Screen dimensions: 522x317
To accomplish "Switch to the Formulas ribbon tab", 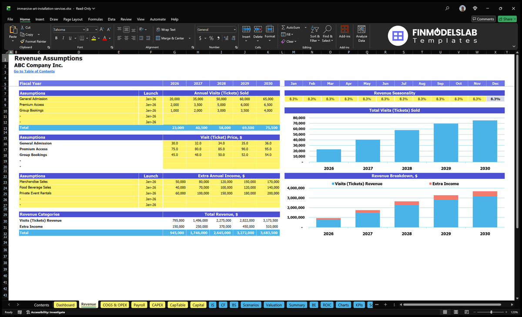I will [x=95, y=19].
